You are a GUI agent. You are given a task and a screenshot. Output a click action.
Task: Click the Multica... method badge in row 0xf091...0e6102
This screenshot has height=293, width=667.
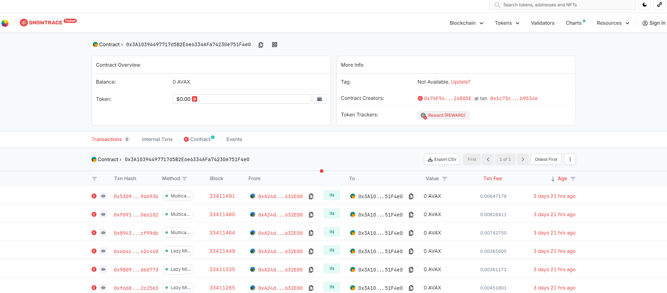[178, 214]
